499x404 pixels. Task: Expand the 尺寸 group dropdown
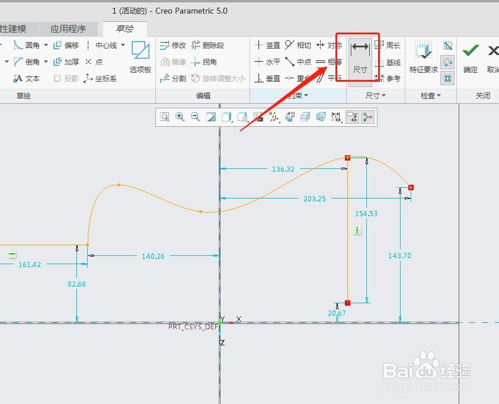pos(376,95)
